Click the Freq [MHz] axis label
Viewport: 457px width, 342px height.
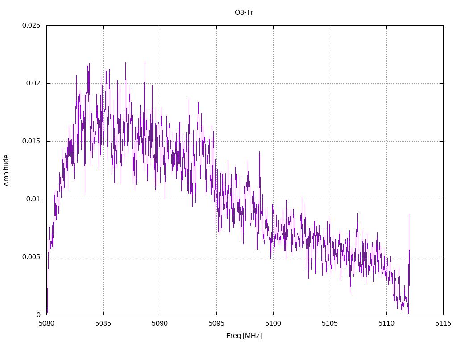(x=244, y=336)
